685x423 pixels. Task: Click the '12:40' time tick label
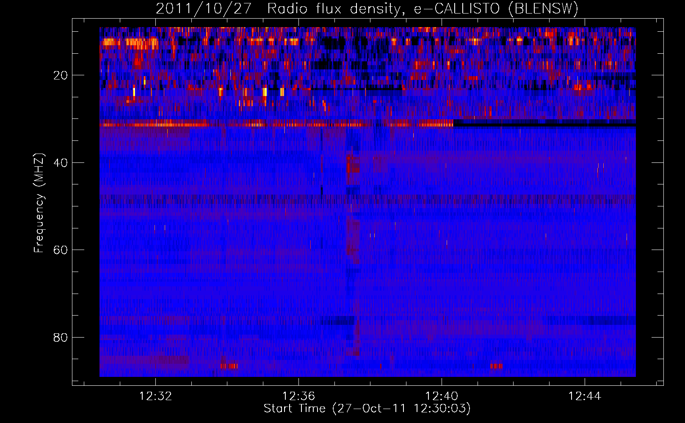coord(442,396)
